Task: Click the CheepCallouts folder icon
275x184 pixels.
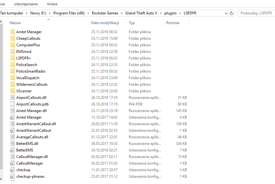Action: [x=12, y=38]
